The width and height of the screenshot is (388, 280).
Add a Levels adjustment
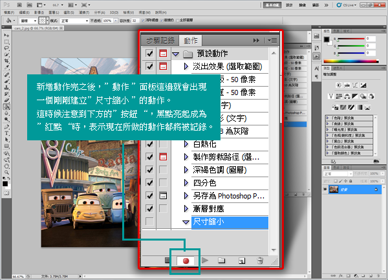coord(347,85)
